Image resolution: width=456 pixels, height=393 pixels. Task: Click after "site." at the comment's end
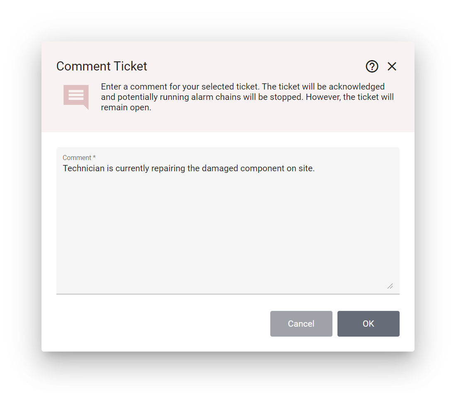tap(315, 169)
